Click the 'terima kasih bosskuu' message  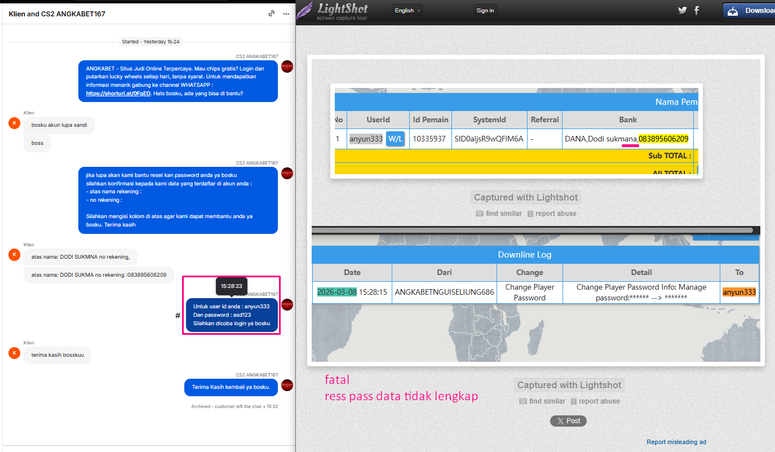[x=57, y=355]
